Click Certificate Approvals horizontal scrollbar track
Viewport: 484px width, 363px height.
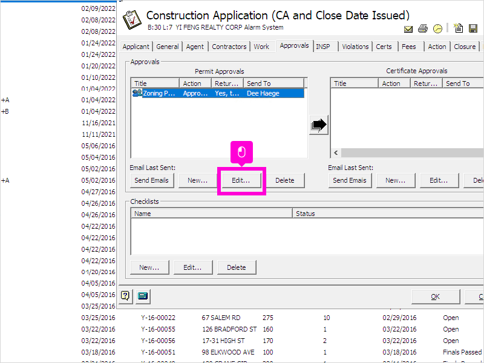tap(412, 153)
